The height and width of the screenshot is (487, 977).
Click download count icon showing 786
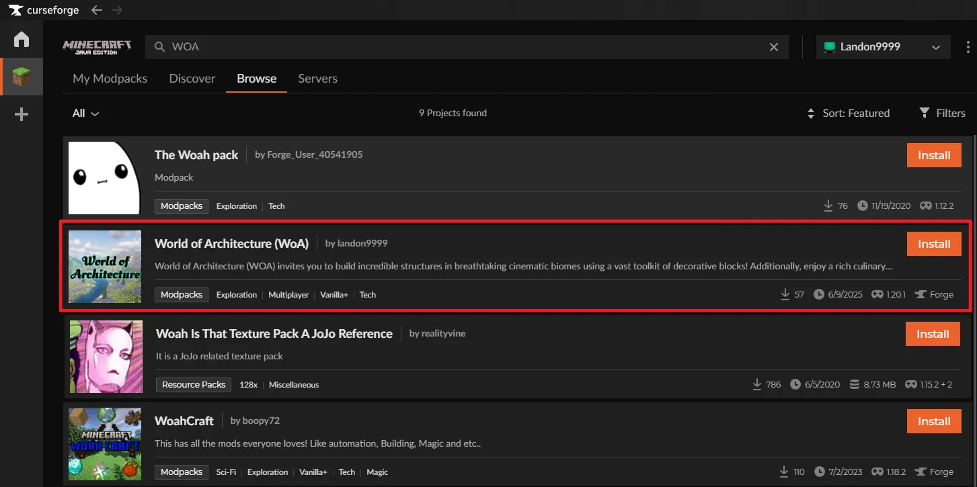[x=756, y=384]
